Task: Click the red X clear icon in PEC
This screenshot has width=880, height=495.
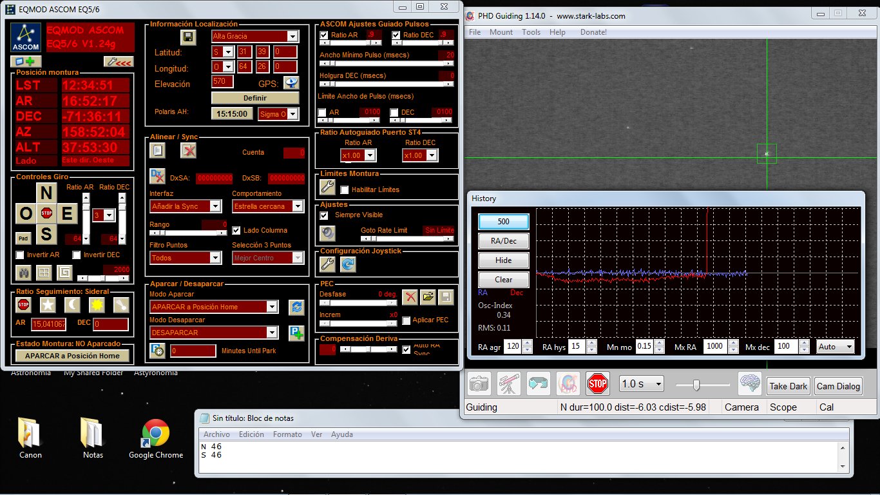Action: (x=410, y=296)
